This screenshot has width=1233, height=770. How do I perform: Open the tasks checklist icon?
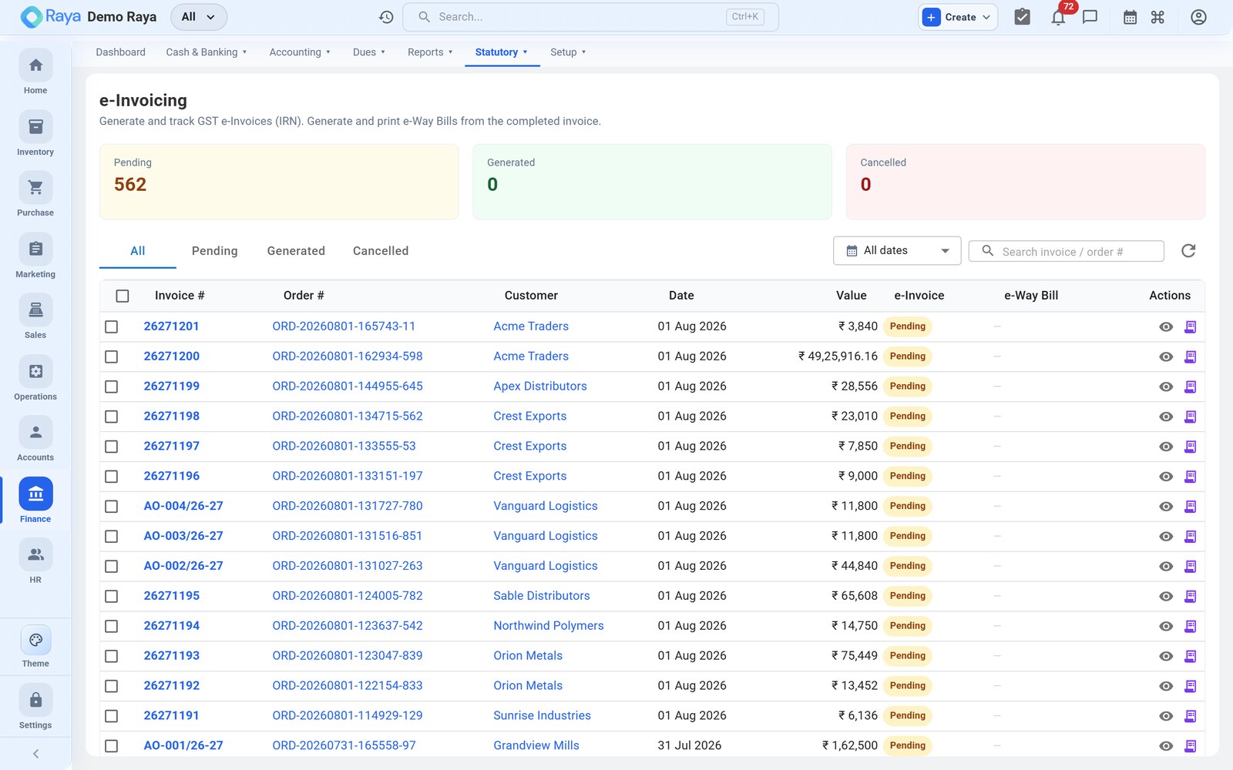(x=1022, y=17)
